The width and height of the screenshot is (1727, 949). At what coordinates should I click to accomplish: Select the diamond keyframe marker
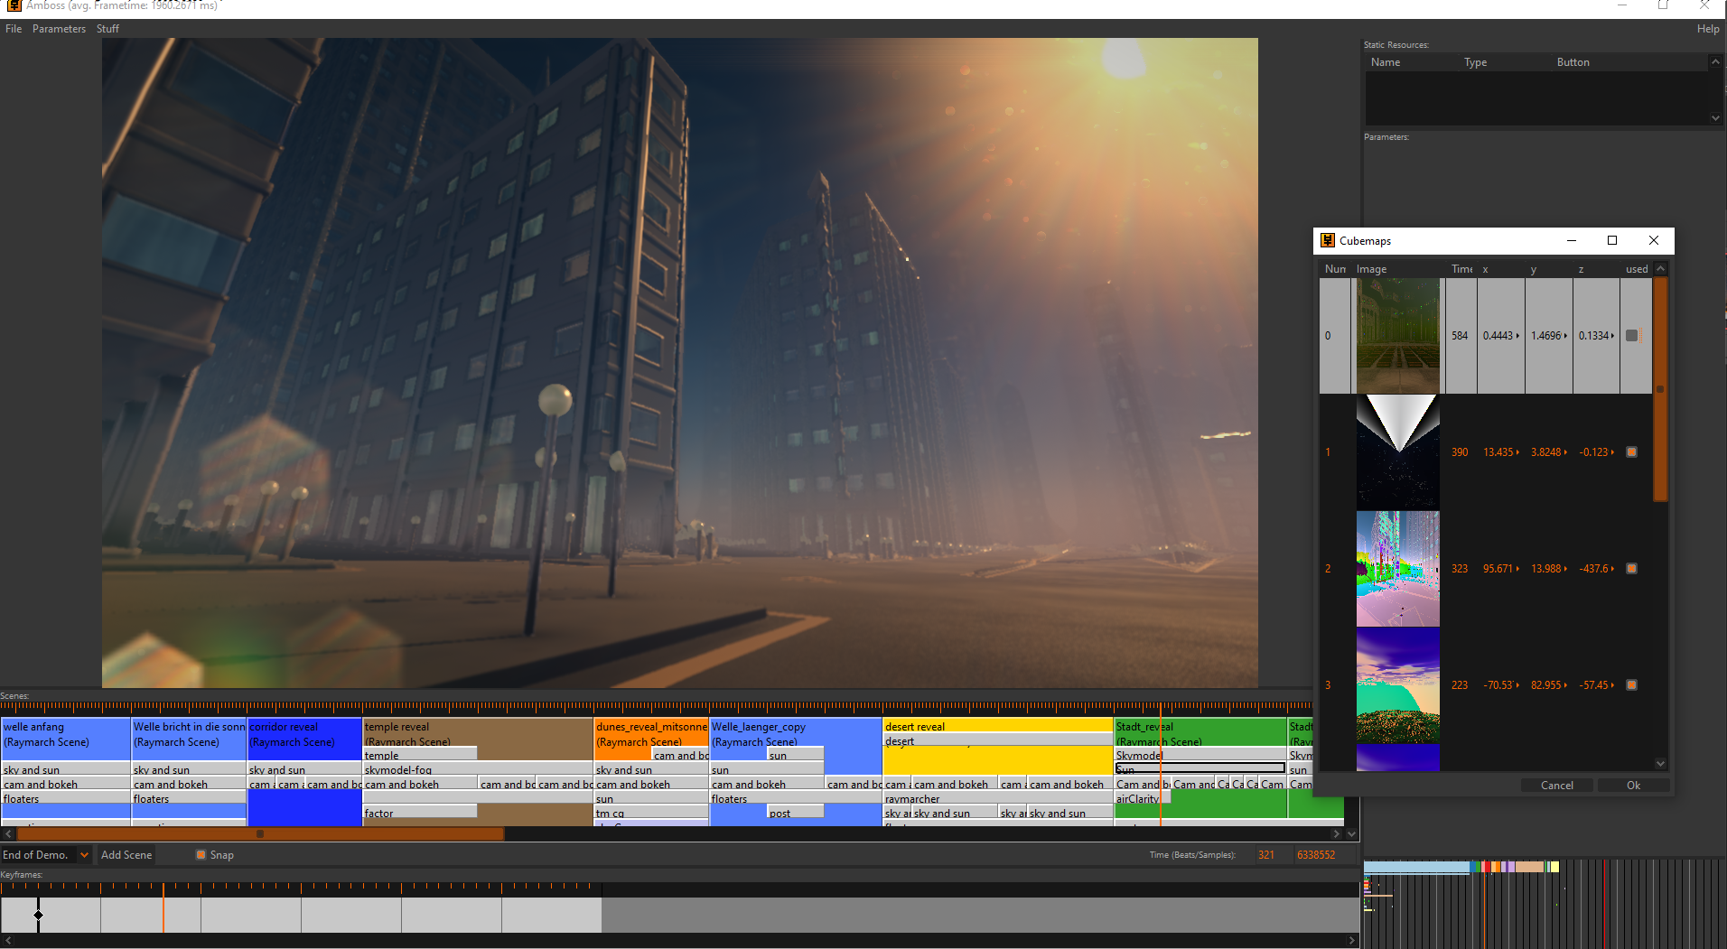[x=38, y=916]
